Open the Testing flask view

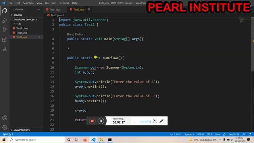click(5, 49)
